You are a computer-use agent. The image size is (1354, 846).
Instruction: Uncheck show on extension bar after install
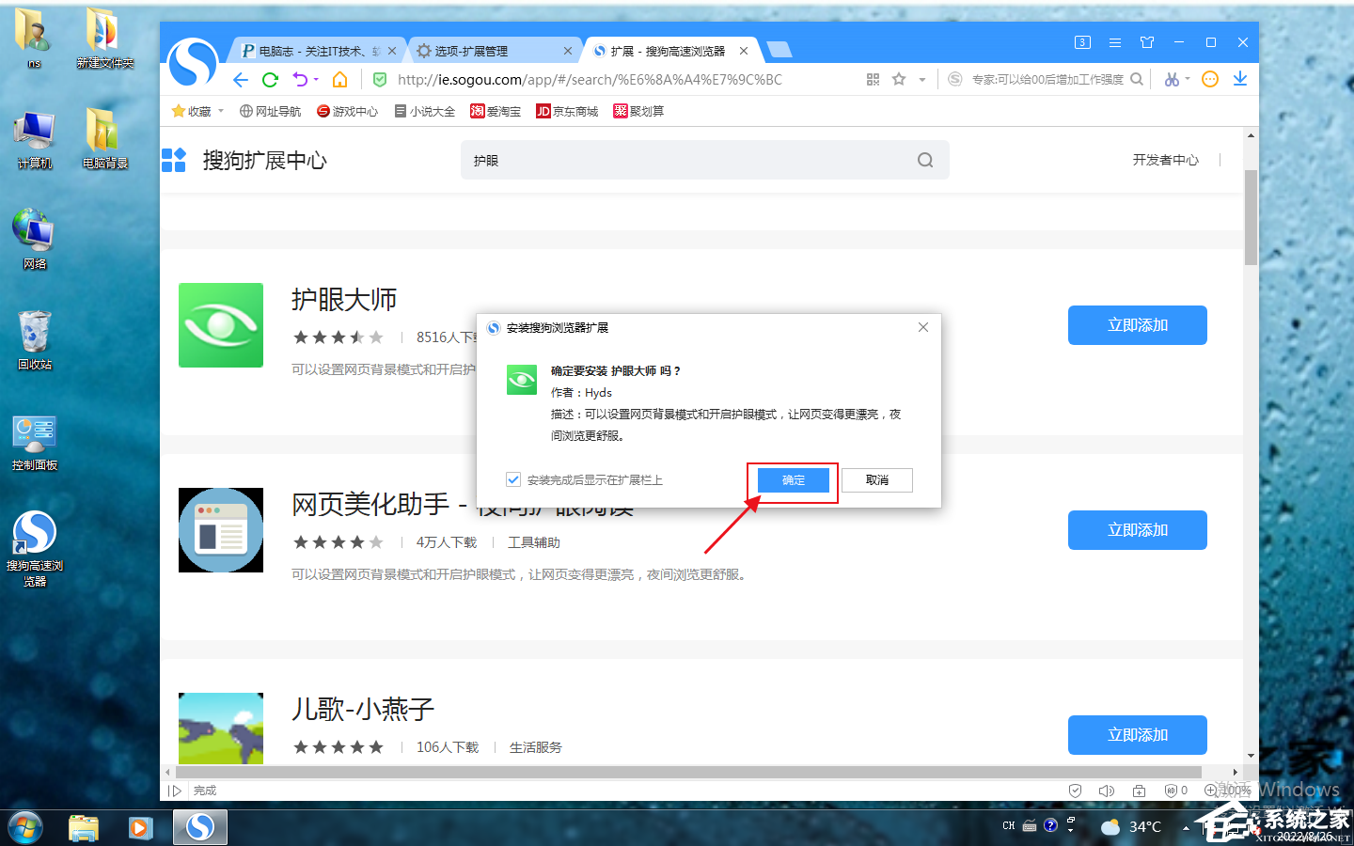[513, 479]
